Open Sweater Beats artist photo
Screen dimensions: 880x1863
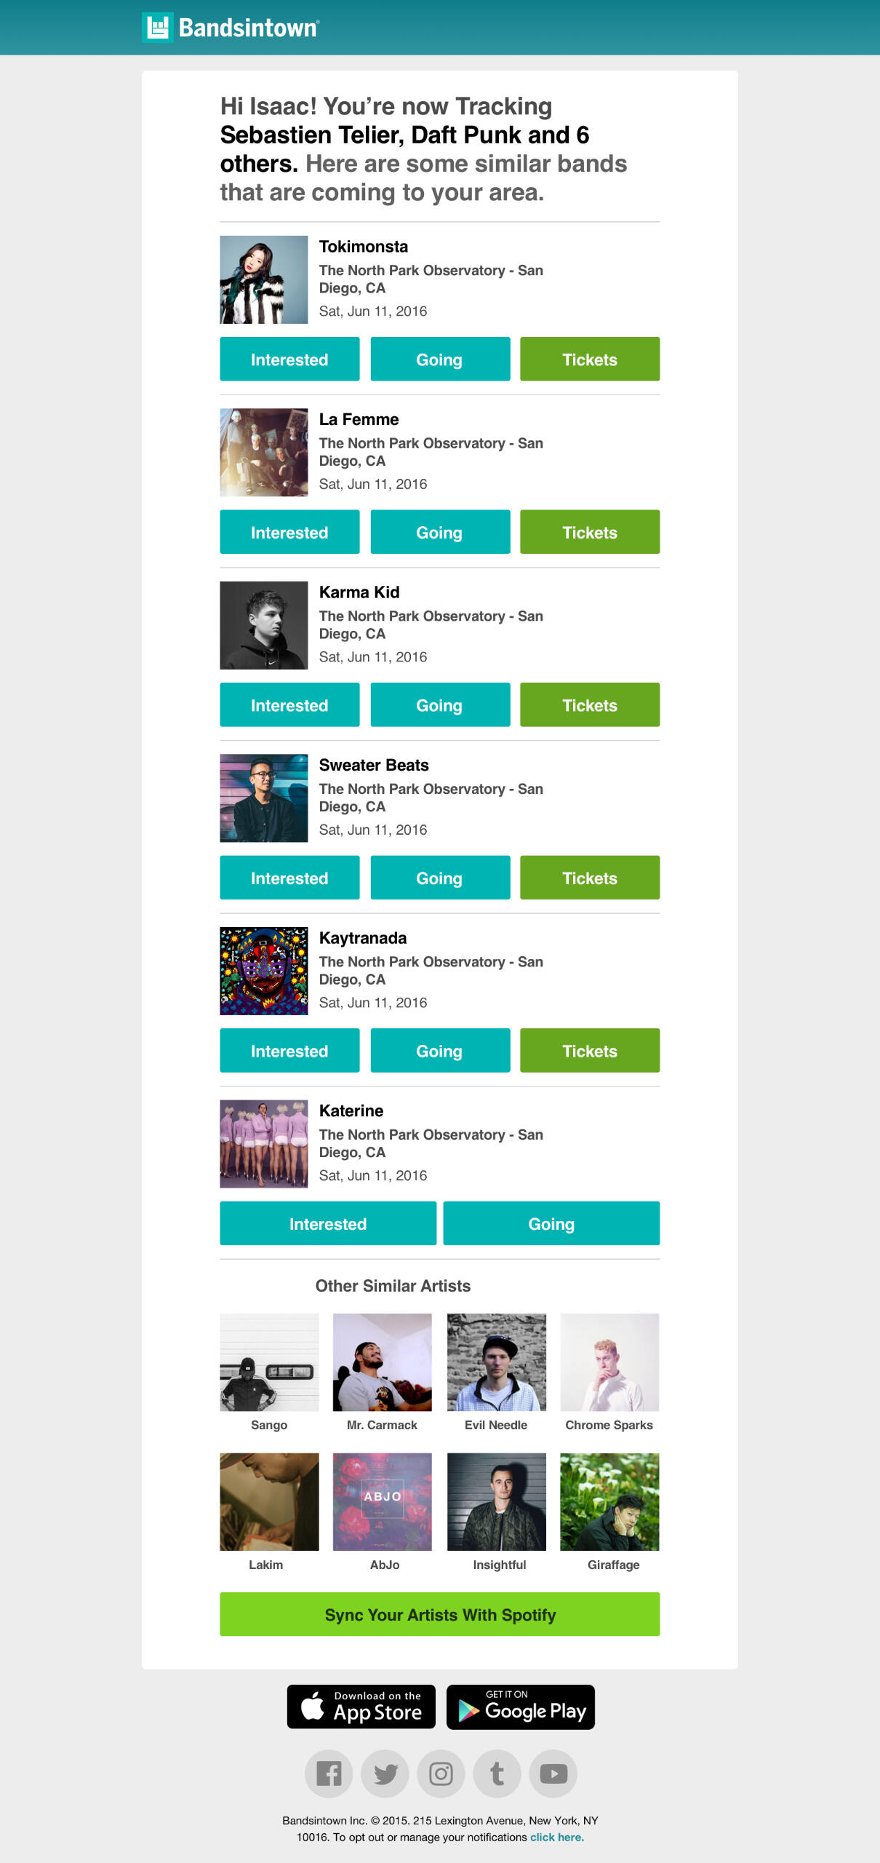pyautogui.click(x=264, y=798)
